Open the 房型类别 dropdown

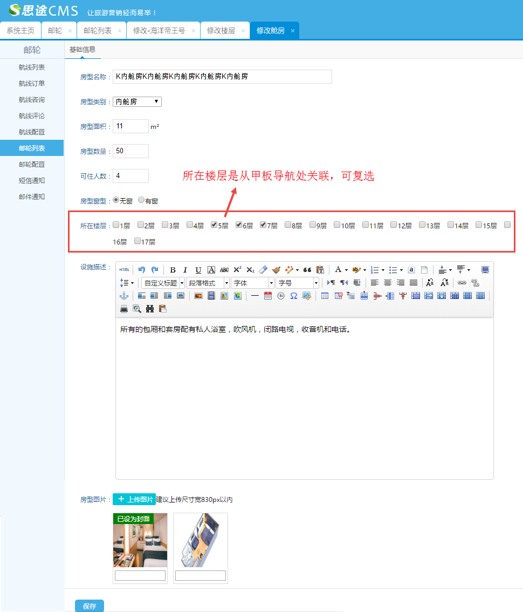click(x=137, y=101)
